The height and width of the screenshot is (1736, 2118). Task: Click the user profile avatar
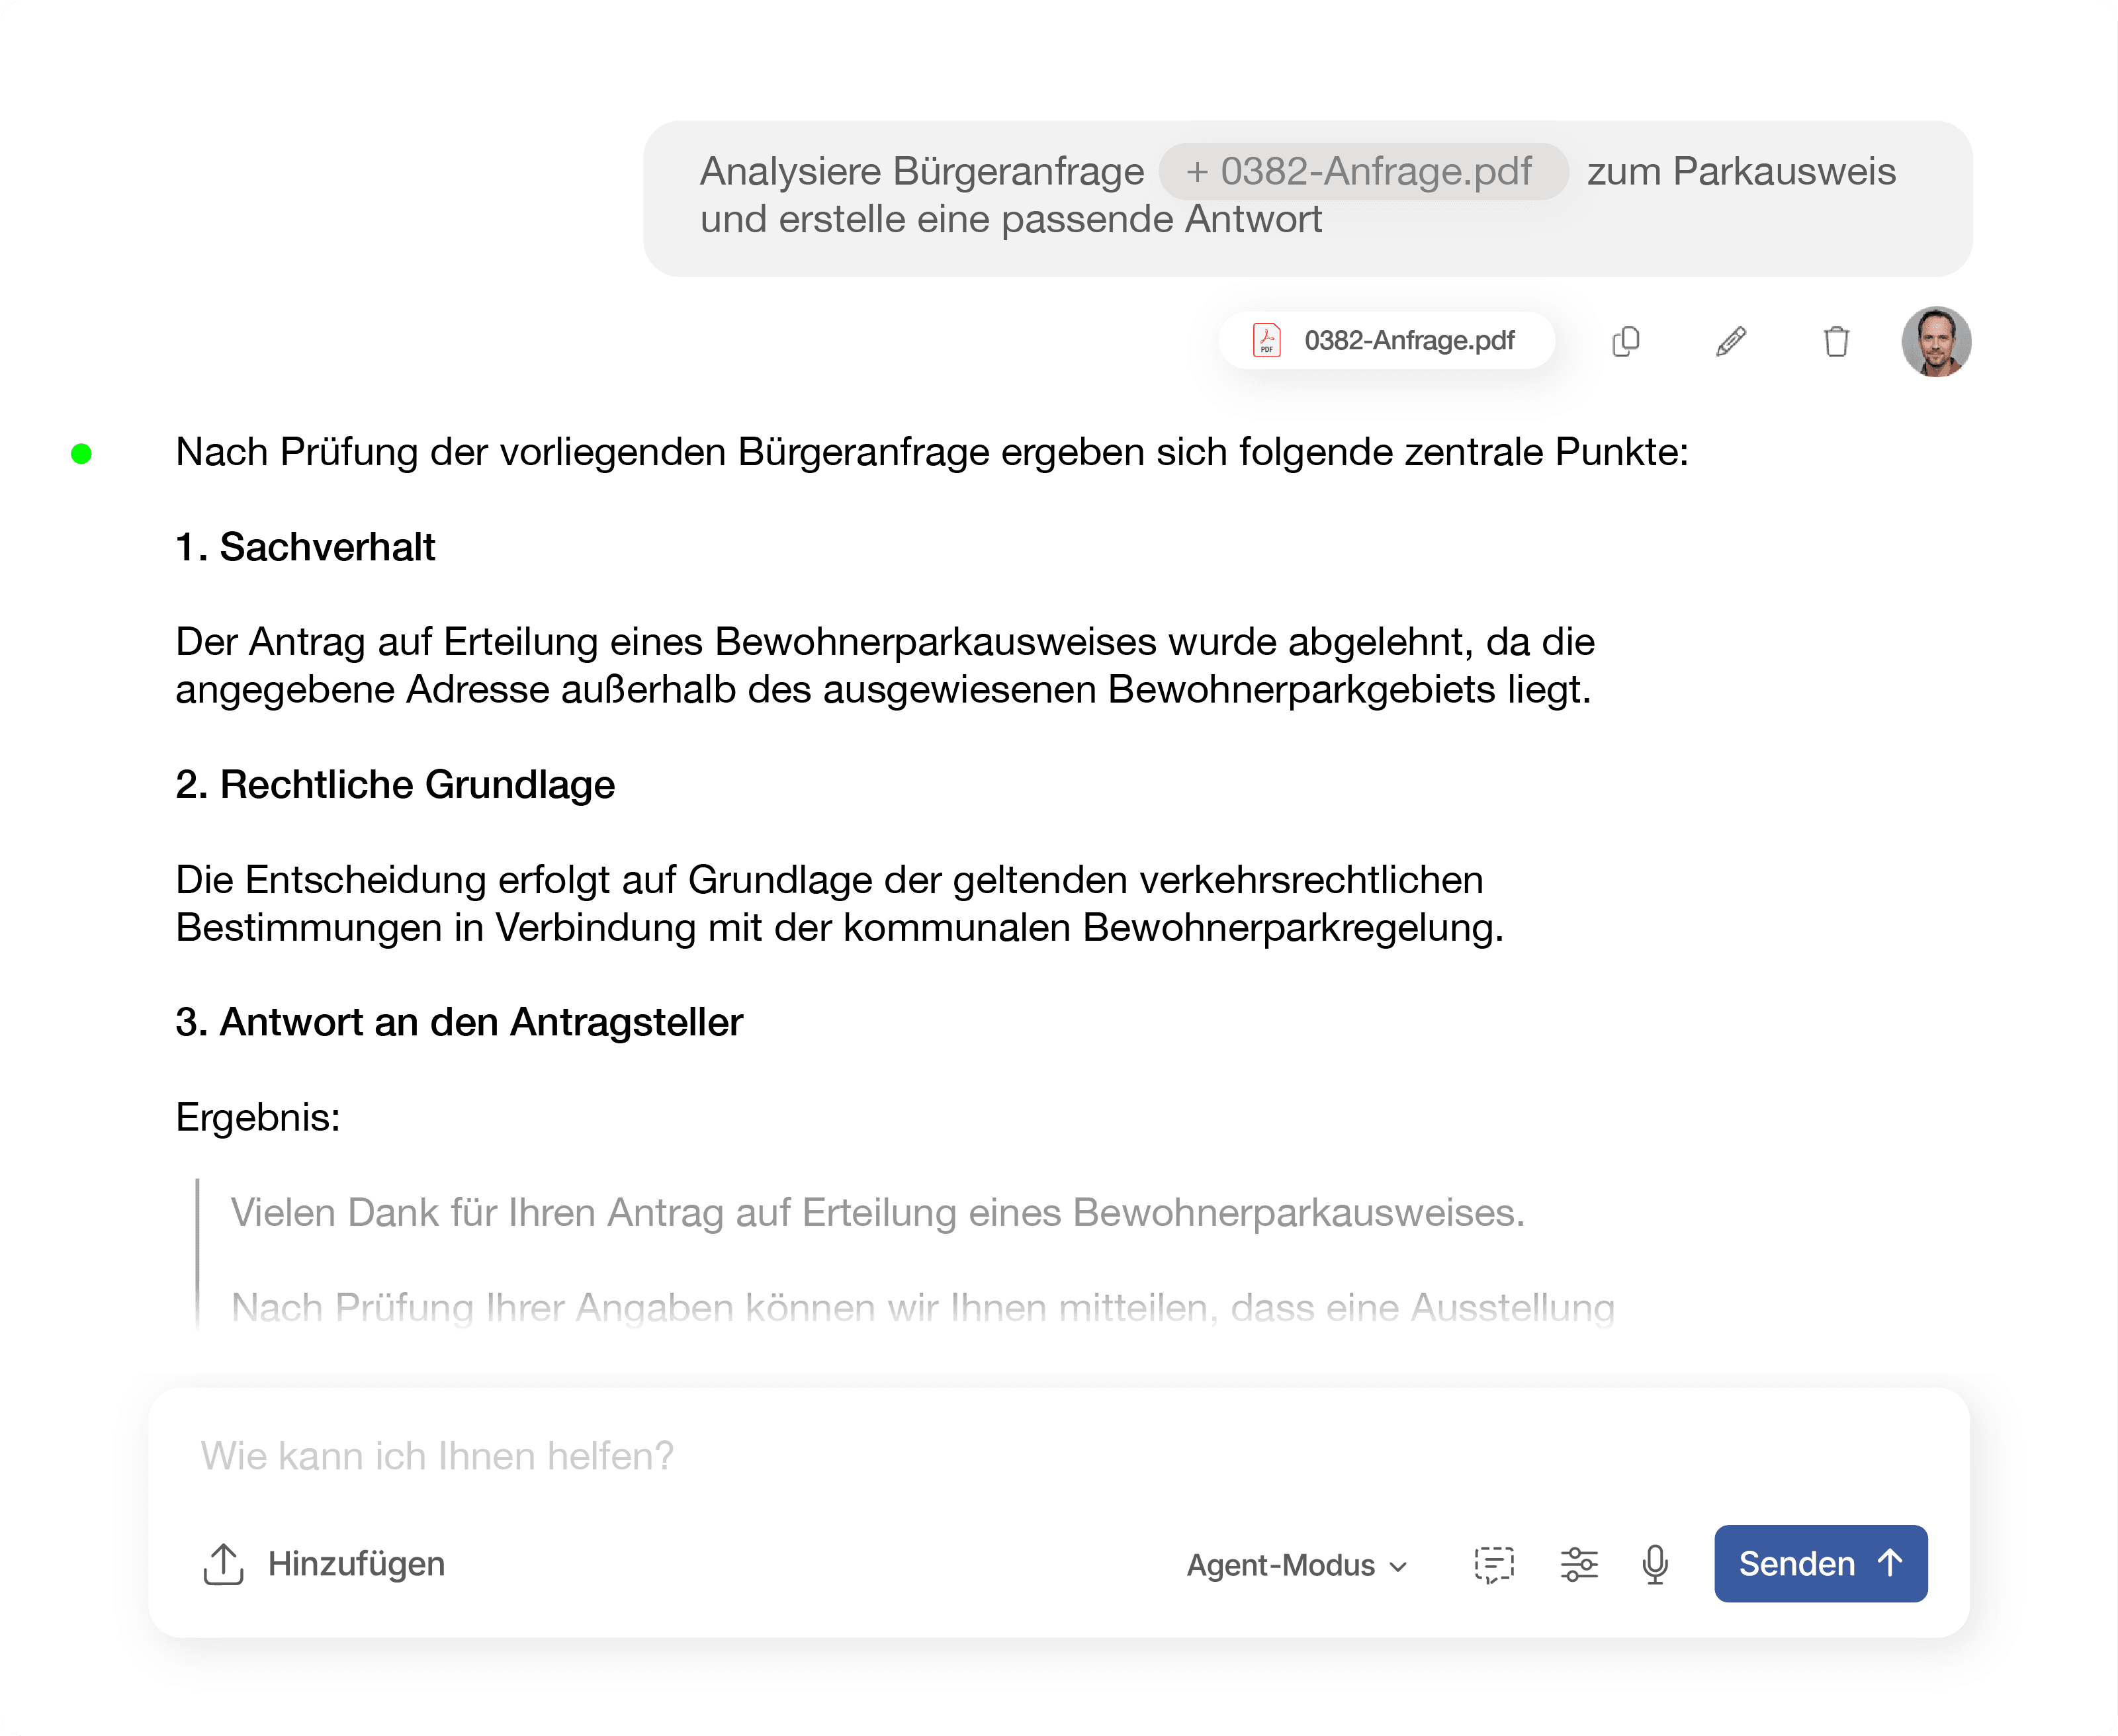pyautogui.click(x=1936, y=341)
